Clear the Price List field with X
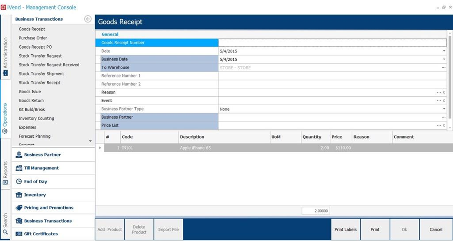453x241 pixels. point(444,125)
